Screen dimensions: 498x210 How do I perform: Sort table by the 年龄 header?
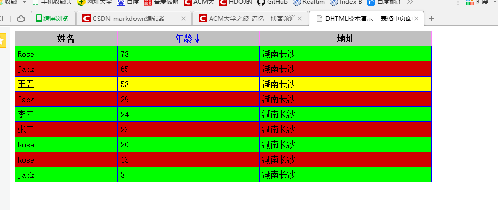[188, 39]
